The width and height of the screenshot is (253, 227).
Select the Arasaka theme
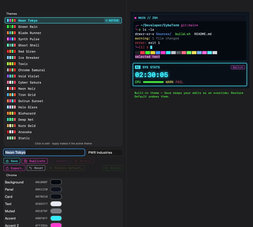pyautogui.click(x=63, y=132)
